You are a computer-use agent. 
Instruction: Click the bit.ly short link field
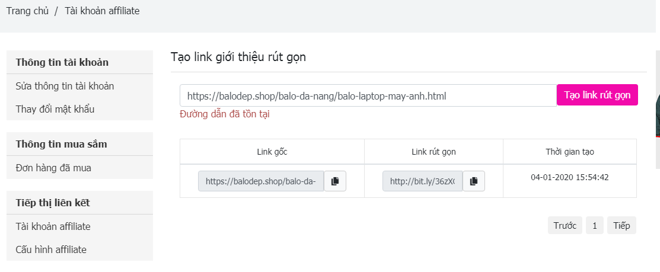tap(422, 181)
